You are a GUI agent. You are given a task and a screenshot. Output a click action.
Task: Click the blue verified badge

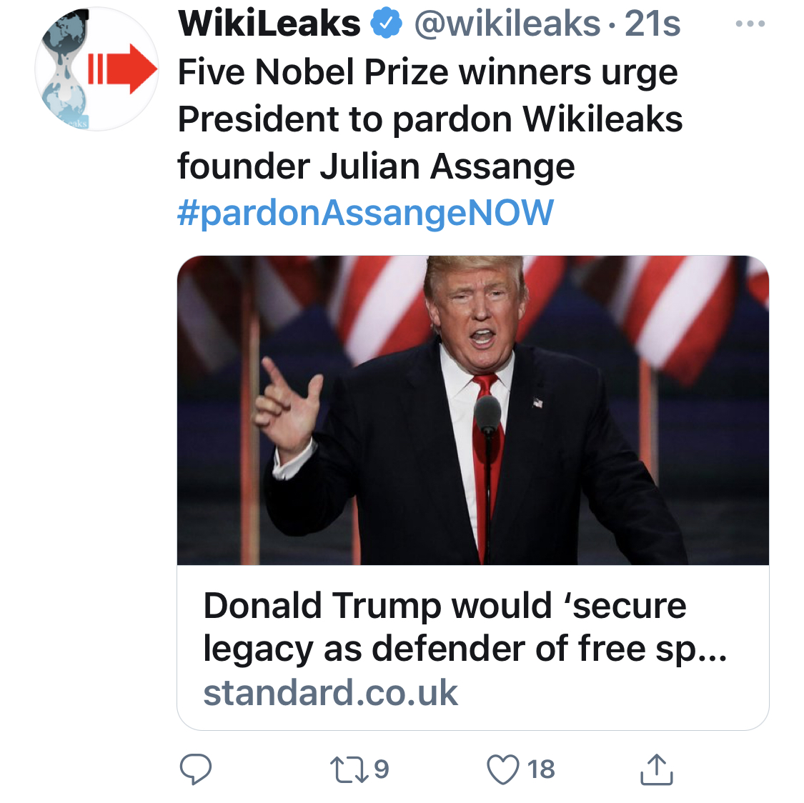(x=385, y=25)
